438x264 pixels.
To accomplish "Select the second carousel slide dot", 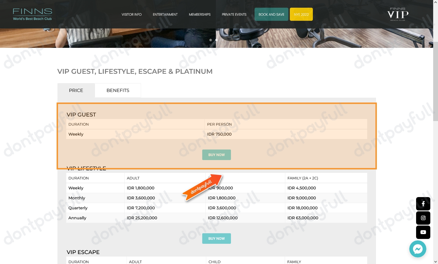I will pyautogui.click(x=216, y=40).
